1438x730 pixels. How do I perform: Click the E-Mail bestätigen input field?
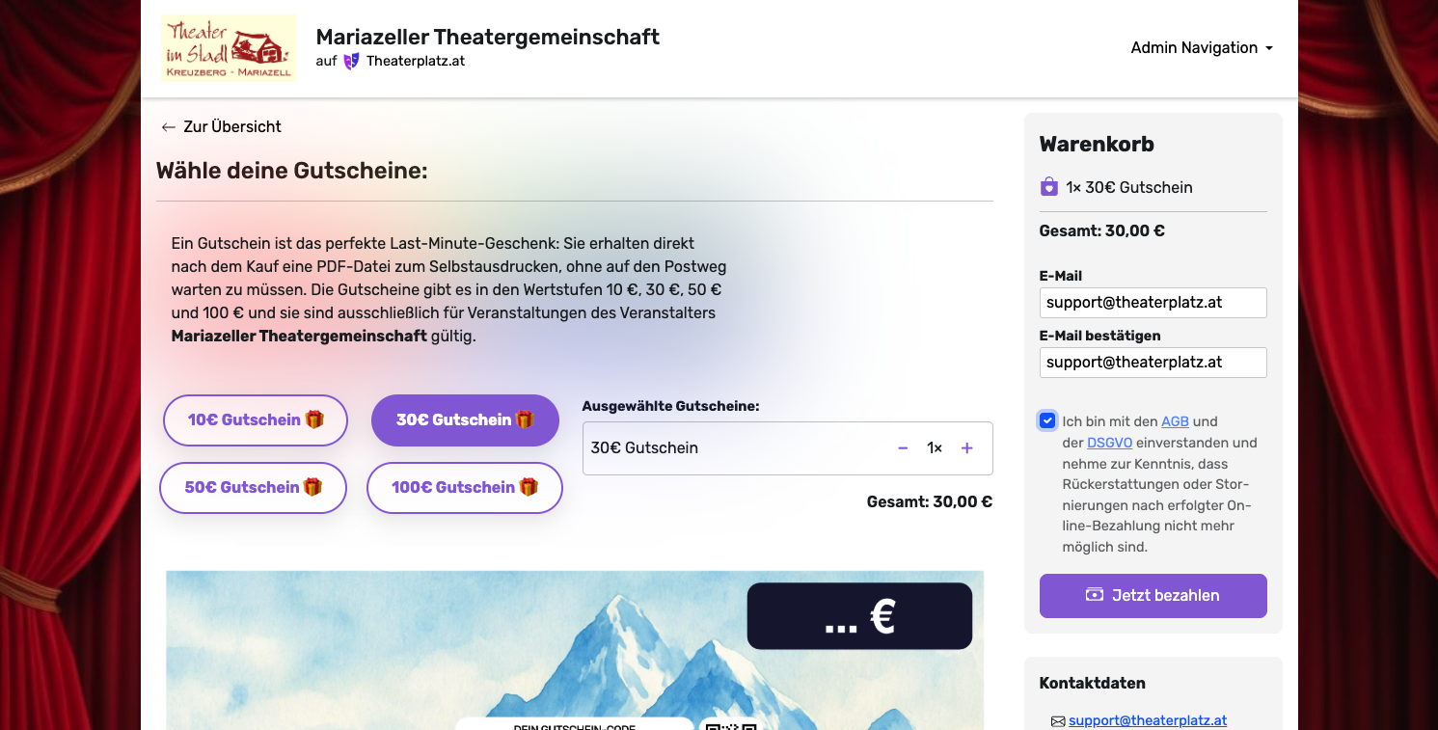tap(1153, 363)
